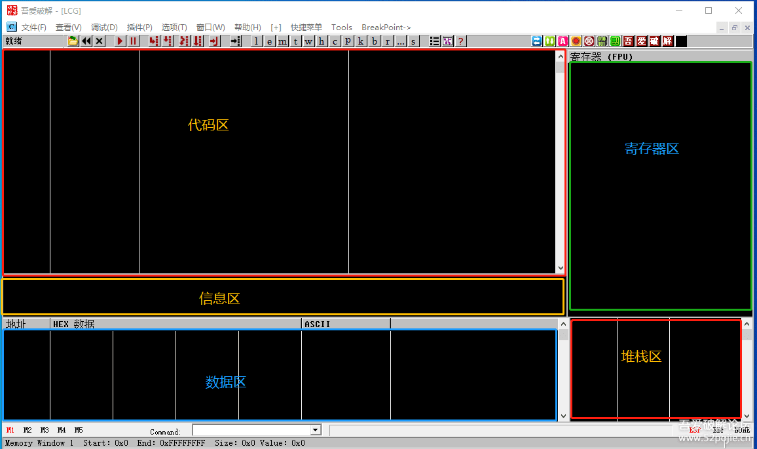Open the Help question mark icon
The width and height of the screenshot is (757, 449).
[x=461, y=41]
